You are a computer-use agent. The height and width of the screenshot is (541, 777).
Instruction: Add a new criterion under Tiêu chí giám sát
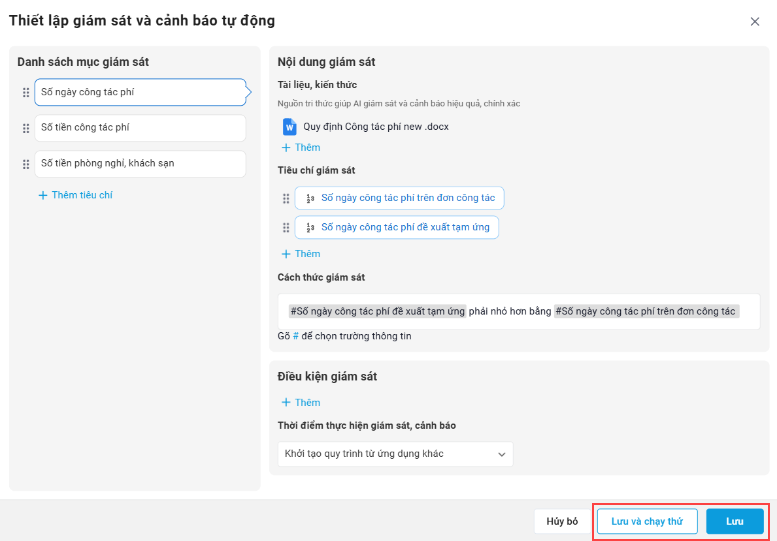[301, 254]
